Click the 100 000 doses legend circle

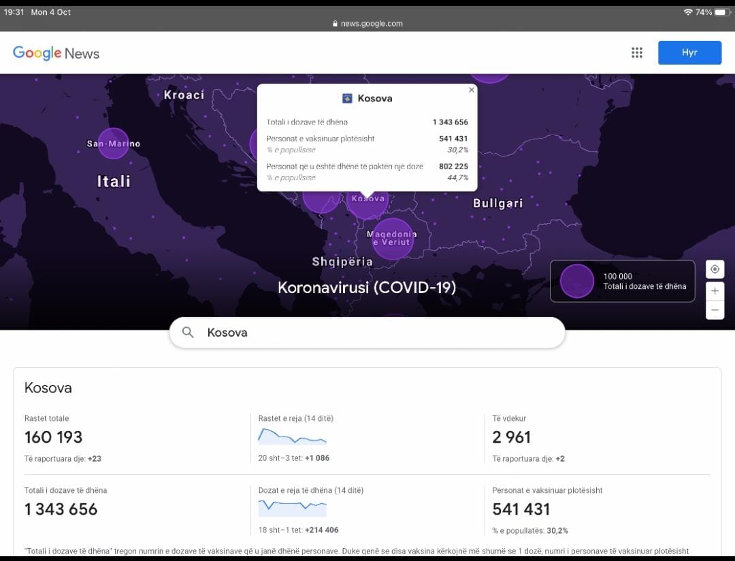[576, 281]
